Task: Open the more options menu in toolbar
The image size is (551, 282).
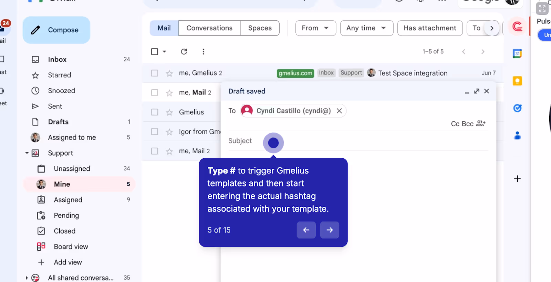Action: coord(204,52)
